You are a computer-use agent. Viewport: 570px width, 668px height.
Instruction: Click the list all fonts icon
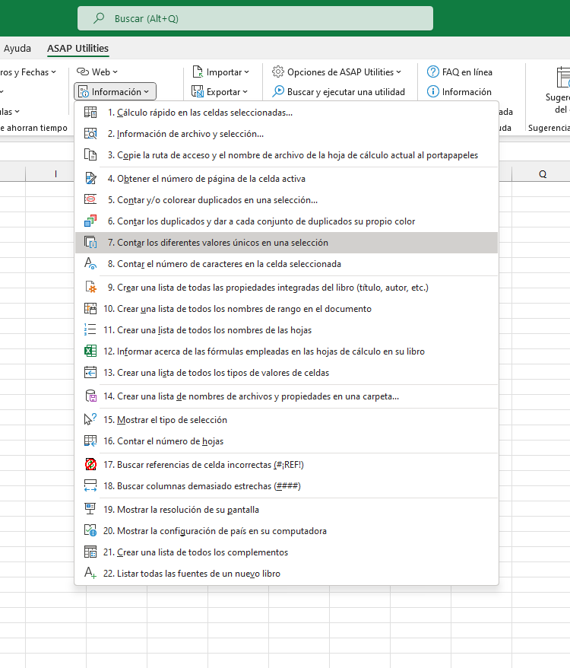tap(90, 574)
